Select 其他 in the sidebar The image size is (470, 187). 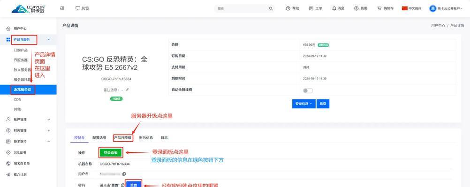coord(17,109)
